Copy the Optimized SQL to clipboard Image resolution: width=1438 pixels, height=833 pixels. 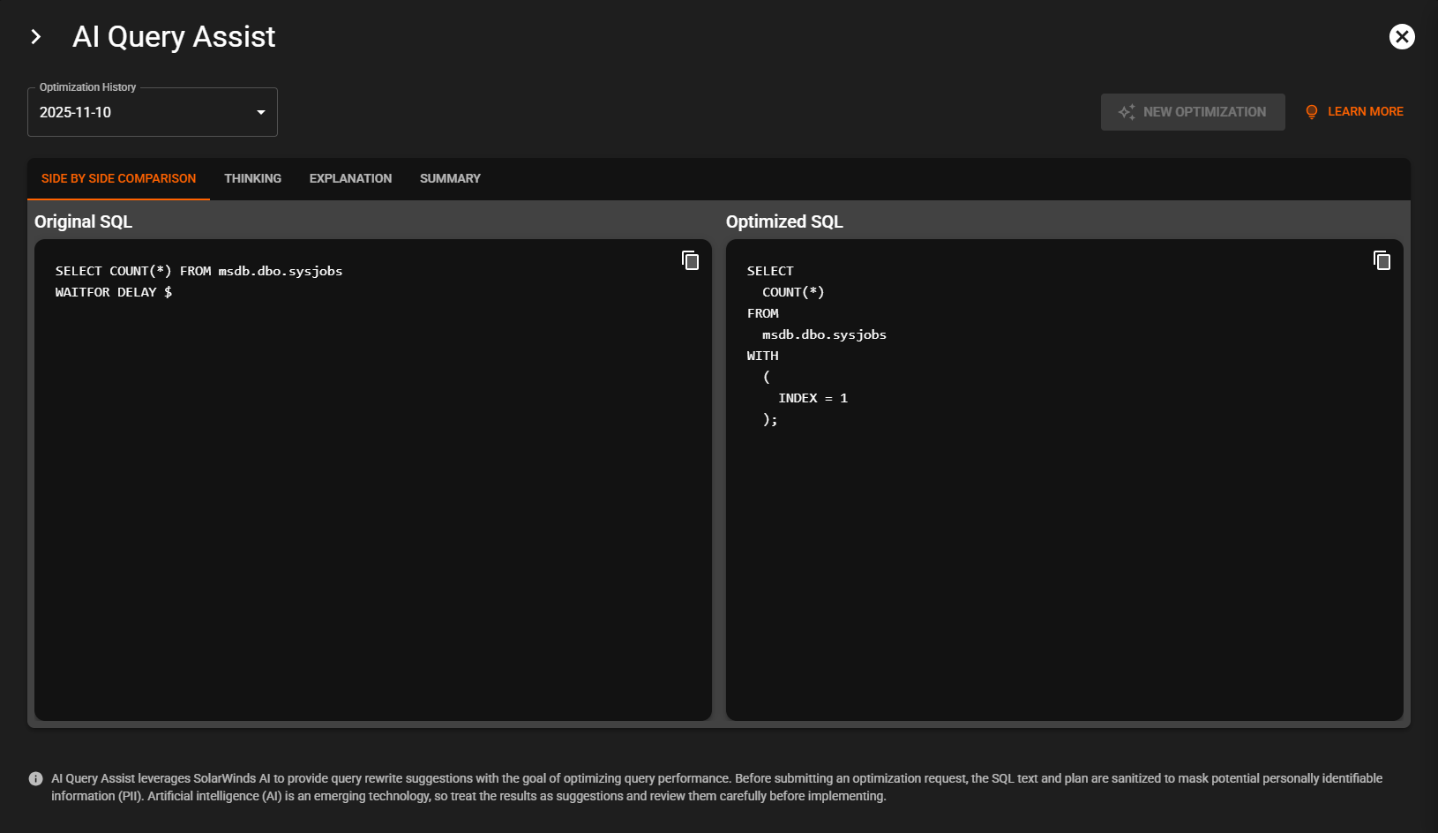[1382, 260]
